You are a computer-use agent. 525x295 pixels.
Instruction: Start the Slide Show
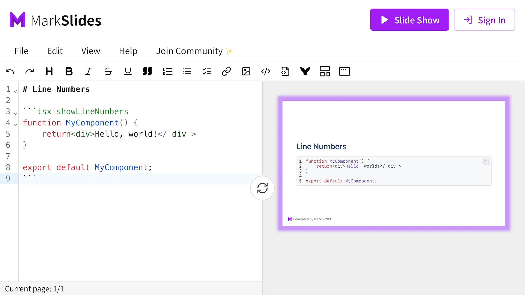click(409, 20)
